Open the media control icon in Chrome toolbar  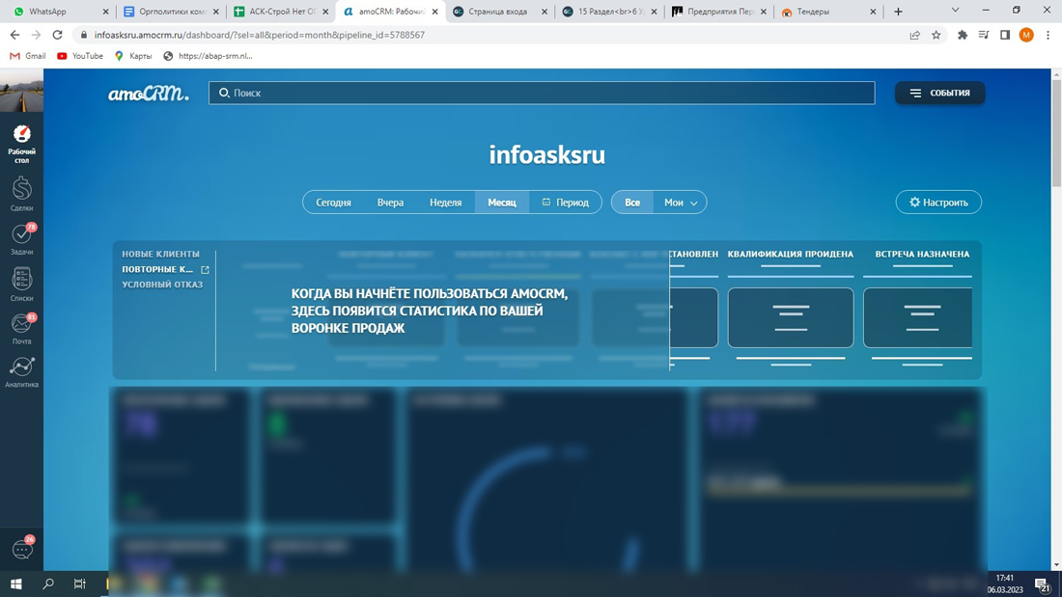tap(984, 35)
